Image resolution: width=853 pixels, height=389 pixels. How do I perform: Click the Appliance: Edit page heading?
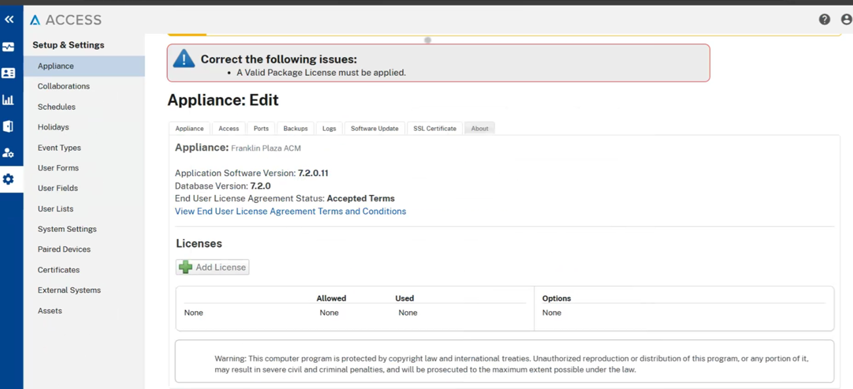click(223, 100)
